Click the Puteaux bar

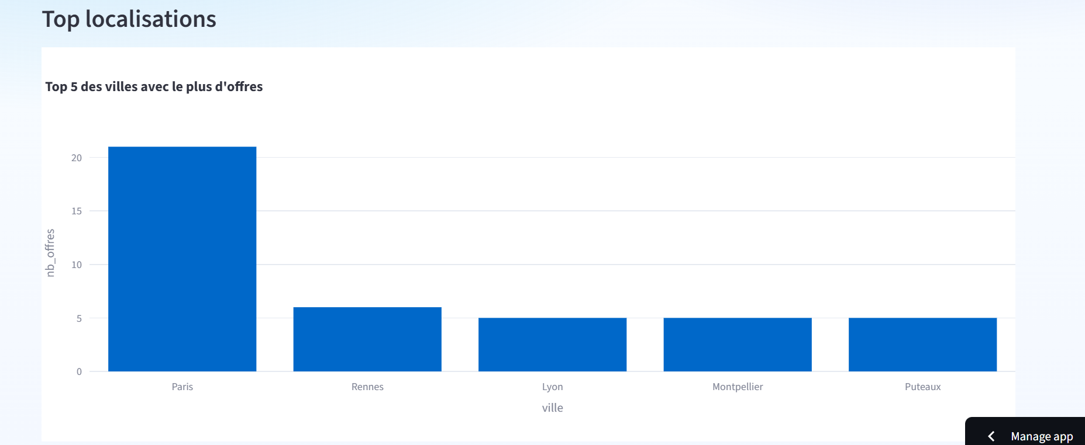point(922,345)
